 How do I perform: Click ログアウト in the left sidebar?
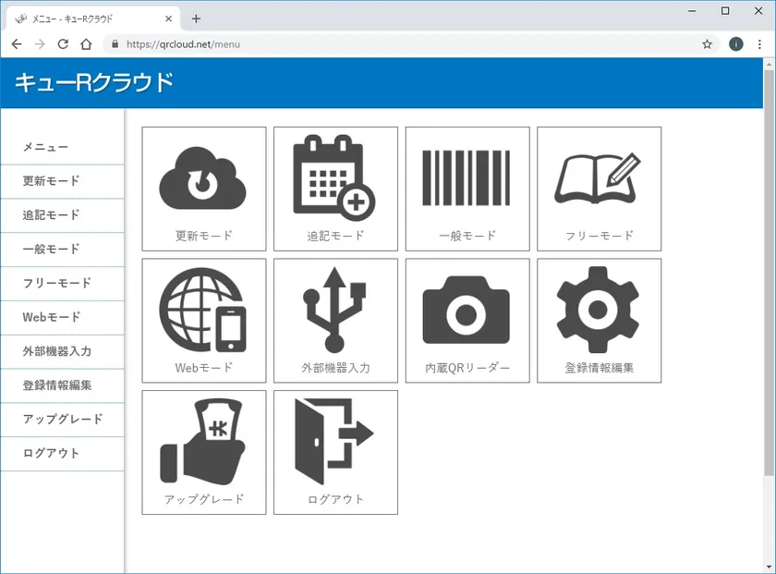pyautogui.click(x=52, y=453)
